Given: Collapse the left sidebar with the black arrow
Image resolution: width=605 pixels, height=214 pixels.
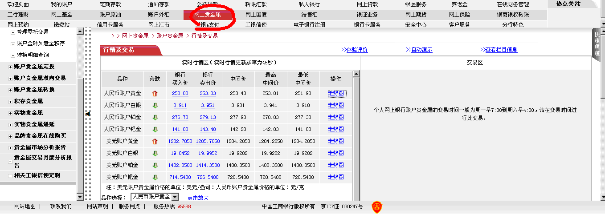Looking at the screenshot, I should point(87,114).
